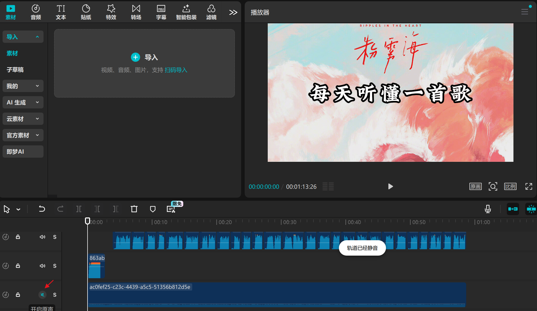The width and height of the screenshot is (537, 311).
Task: Open the 滤镜 filters panel
Action: click(x=211, y=12)
